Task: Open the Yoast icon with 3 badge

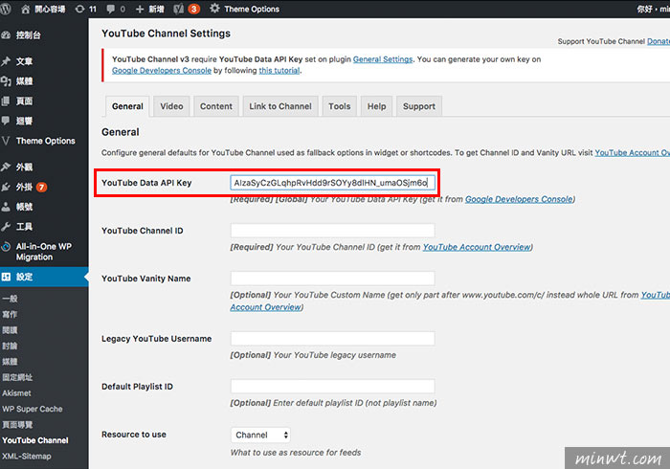Action: pyautogui.click(x=179, y=9)
